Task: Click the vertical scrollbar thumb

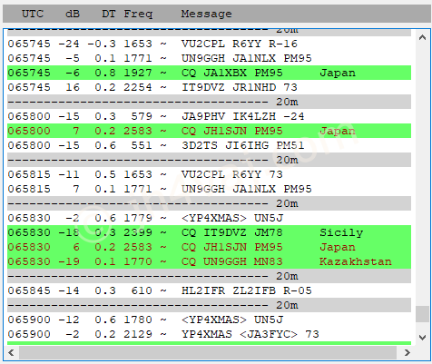Action: click(422, 314)
